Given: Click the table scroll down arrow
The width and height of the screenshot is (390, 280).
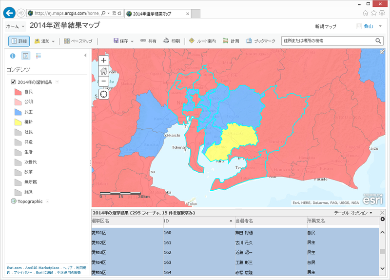Looking at the screenshot, I should pyautogui.click(x=383, y=268).
